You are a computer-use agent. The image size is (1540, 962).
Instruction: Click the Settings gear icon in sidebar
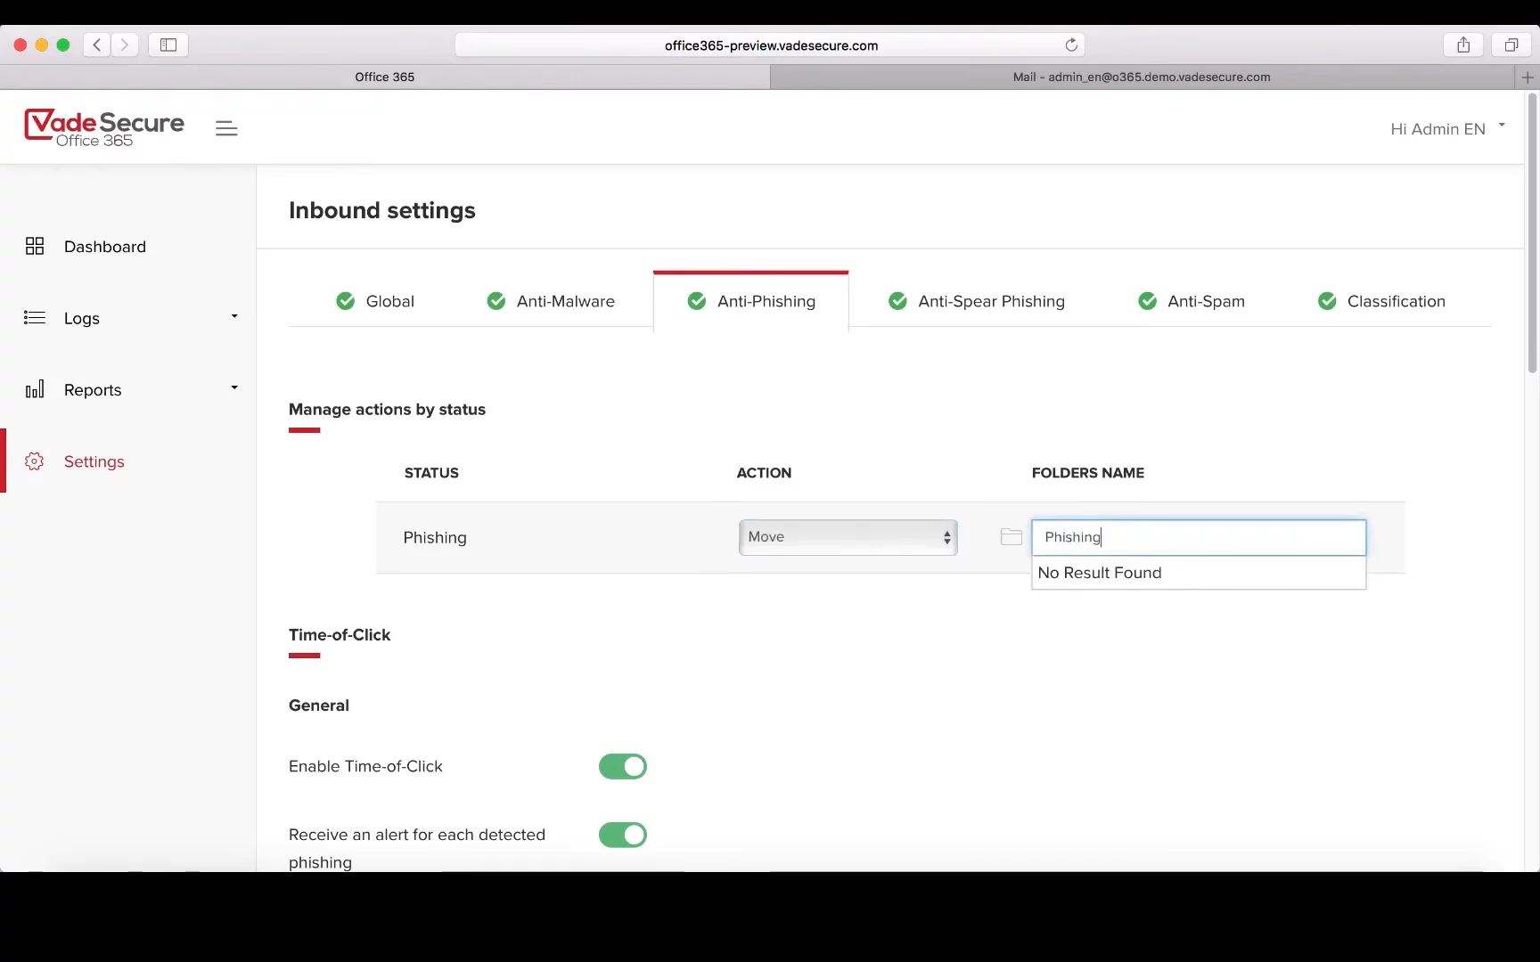coord(35,461)
